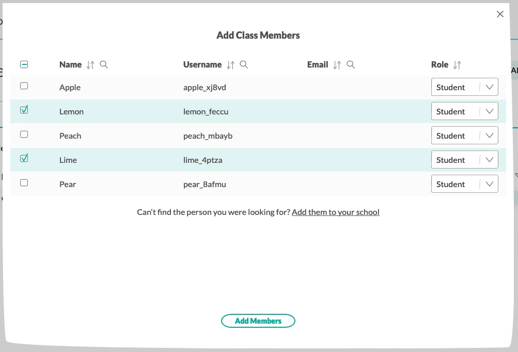Sort the Role column
The width and height of the screenshot is (518, 352).
click(x=457, y=64)
